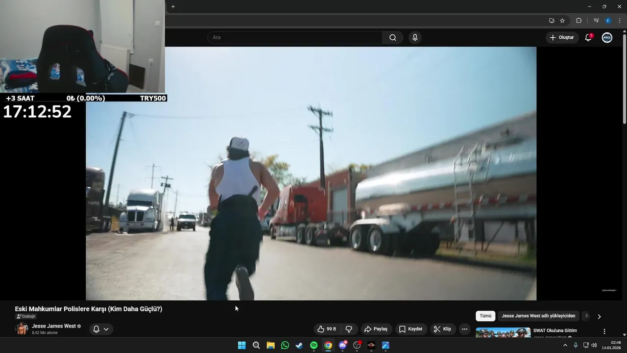Bookmark this page with the star icon
Viewport: 627px width, 353px height.
pyautogui.click(x=562, y=21)
